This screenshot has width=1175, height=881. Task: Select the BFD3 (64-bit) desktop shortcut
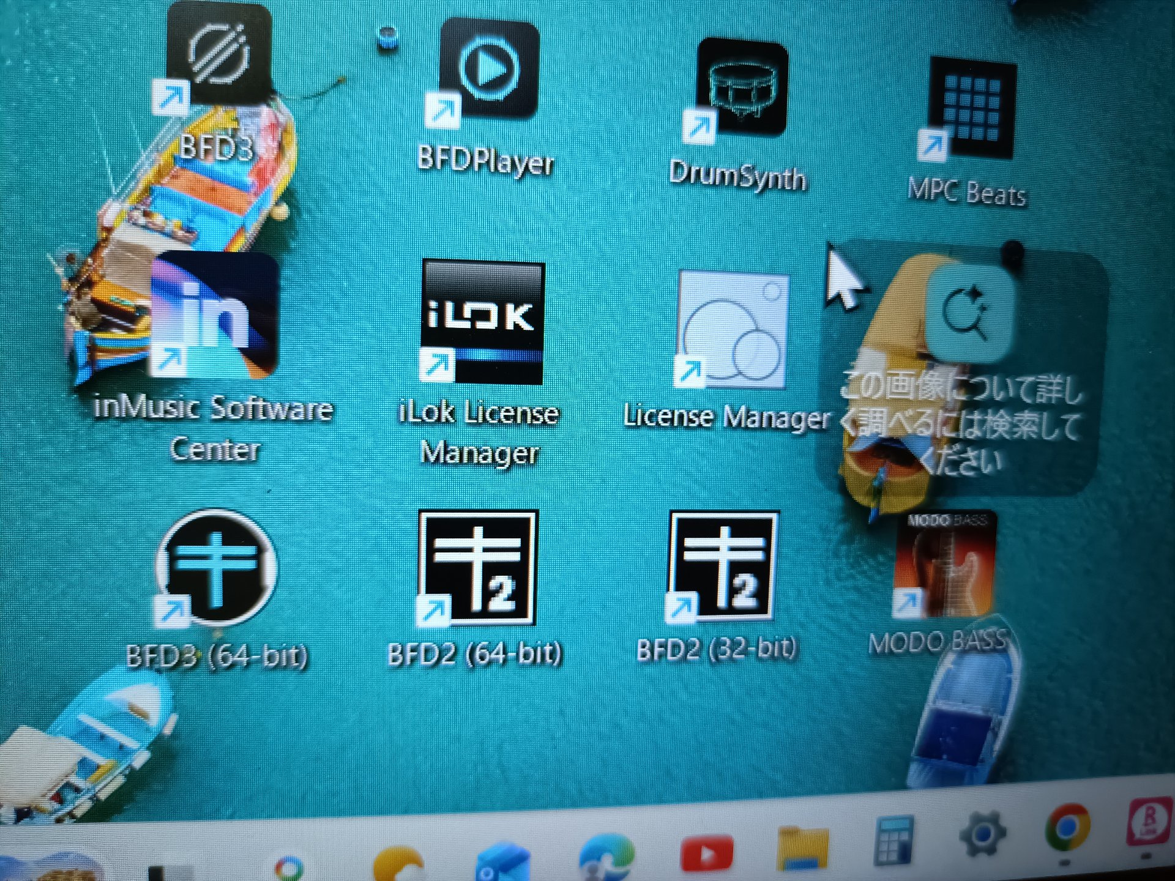[216, 568]
